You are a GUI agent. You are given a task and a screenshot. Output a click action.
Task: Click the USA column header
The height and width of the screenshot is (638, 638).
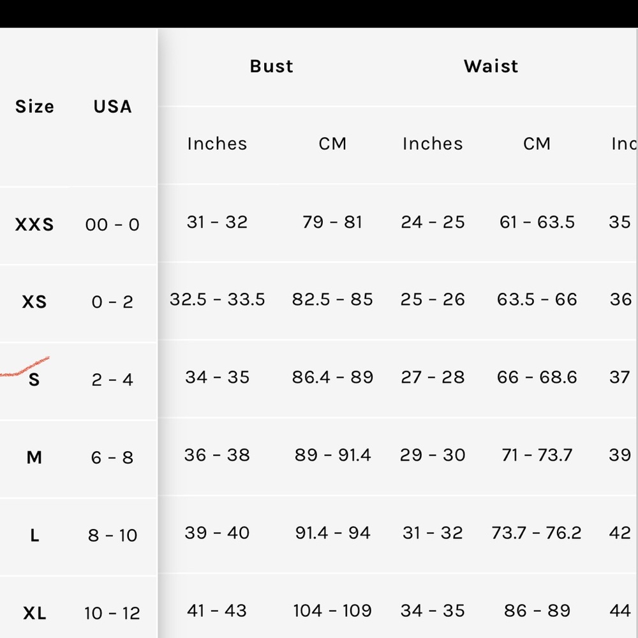click(x=112, y=107)
